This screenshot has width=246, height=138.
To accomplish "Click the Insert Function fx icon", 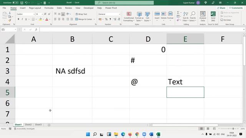I will [36, 30].
